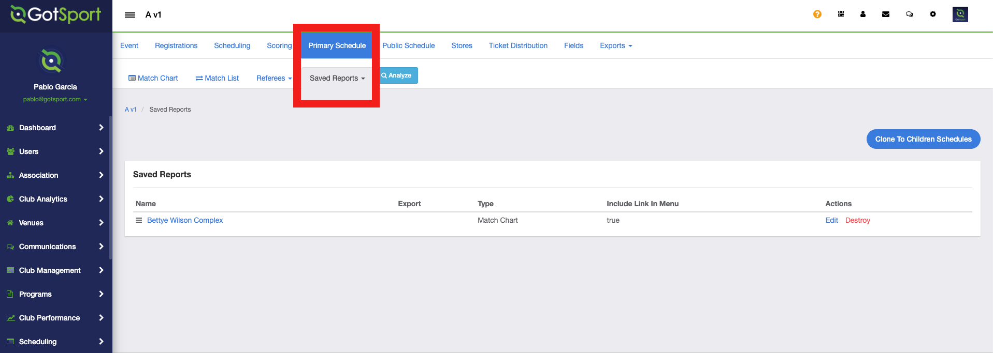Toggle the hamburger sidebar menu icon
Viewport: 993px width, 353px height.
[130, 15]
